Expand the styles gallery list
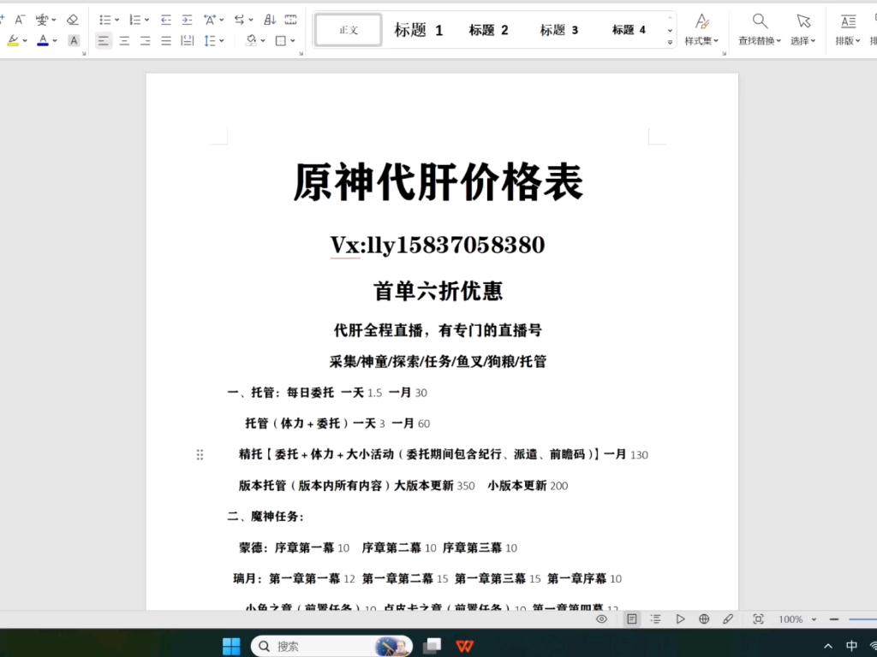The width and height of the screenshot is (877, 657). [x=670, y=43]
